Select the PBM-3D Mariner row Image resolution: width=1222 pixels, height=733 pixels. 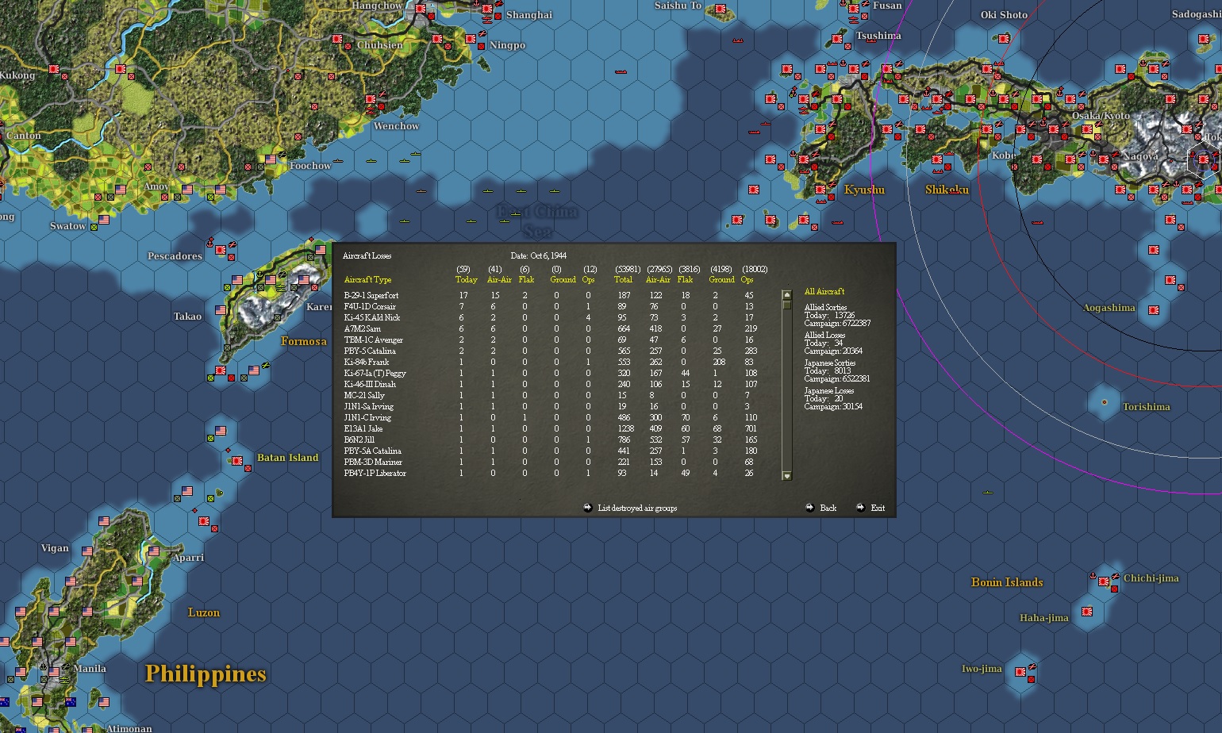click(549, 462)
